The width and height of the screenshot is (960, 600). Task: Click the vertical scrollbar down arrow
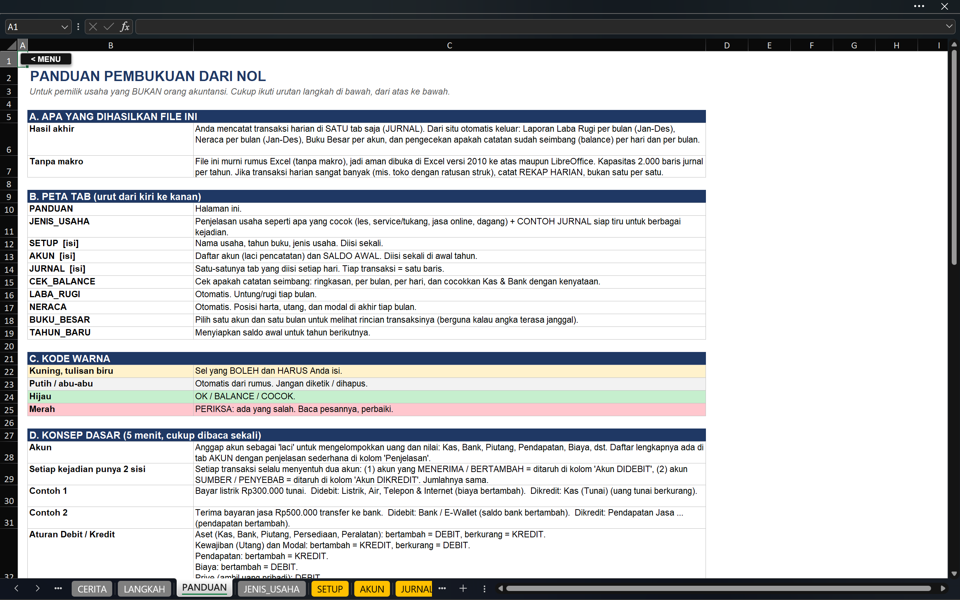pos(954,574)
